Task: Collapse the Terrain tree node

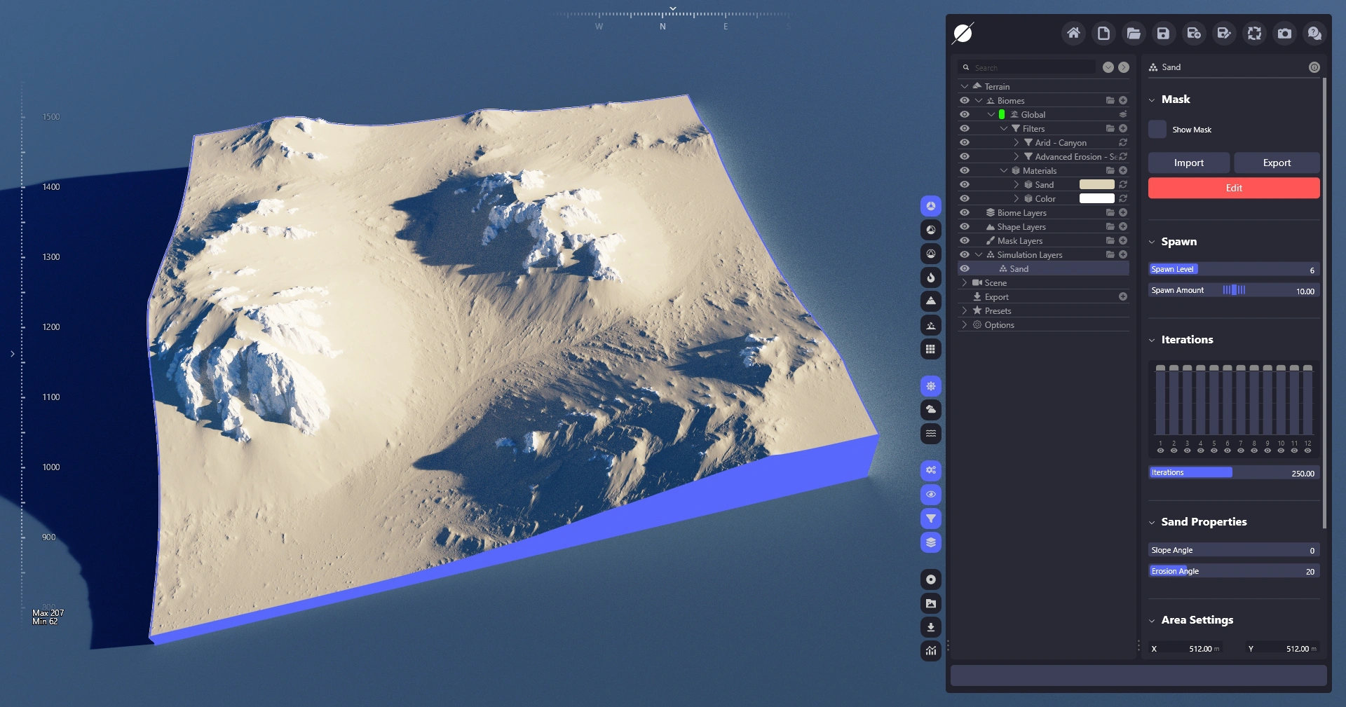Action: [x=965, y=86]
